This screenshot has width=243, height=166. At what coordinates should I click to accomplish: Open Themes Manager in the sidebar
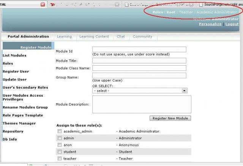coord(19,124)
